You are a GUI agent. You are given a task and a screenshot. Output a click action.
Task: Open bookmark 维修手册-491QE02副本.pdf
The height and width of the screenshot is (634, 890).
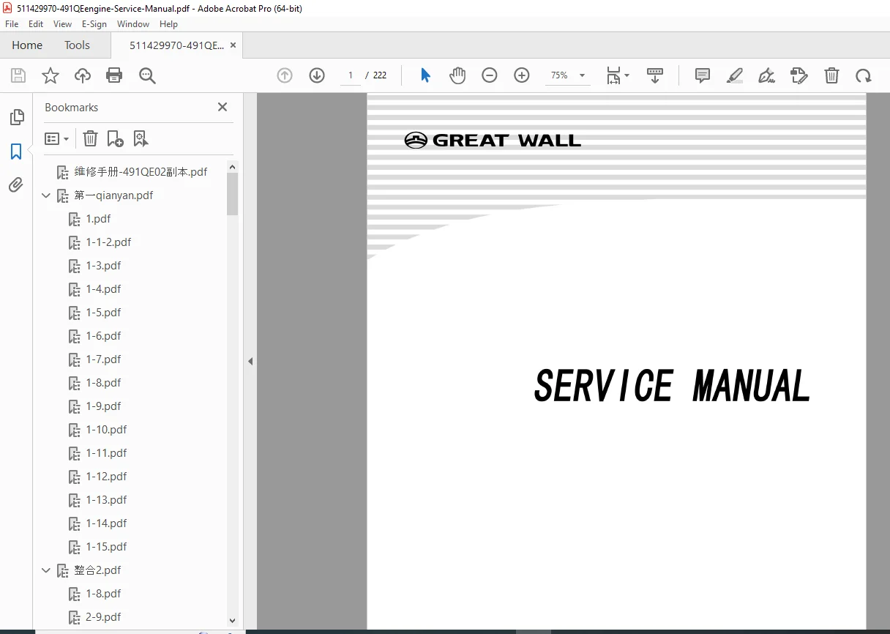(141, 172)
